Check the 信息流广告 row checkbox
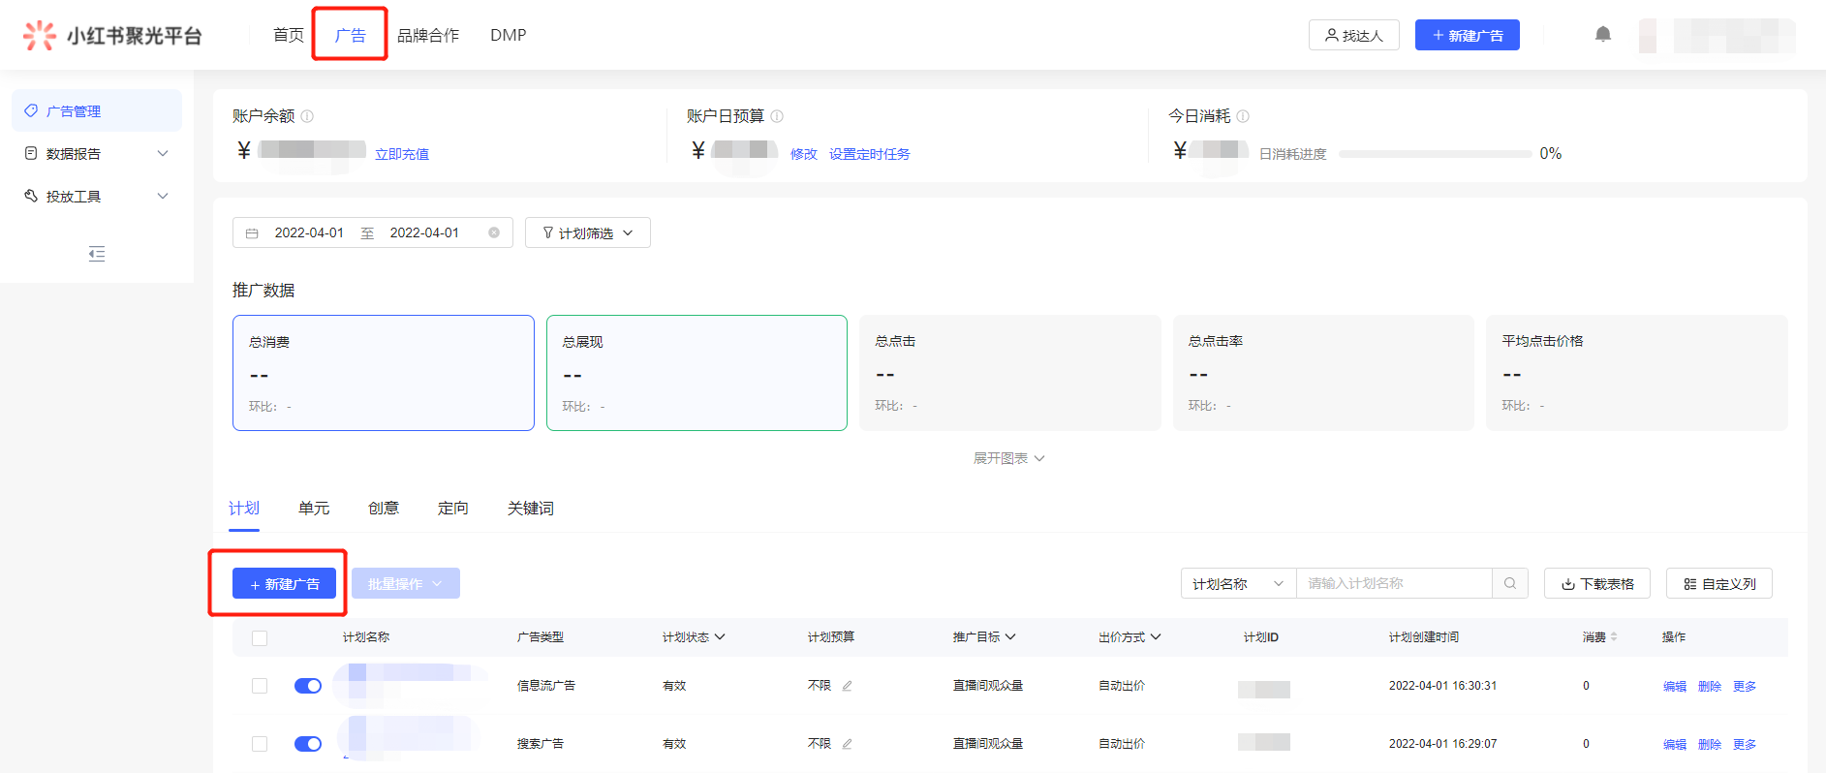The width and height of the screenshot is (1826, 773). [x=260, y=686]
